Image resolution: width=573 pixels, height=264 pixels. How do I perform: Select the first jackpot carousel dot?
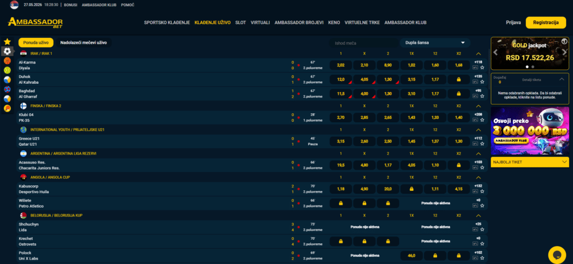point(527,67)
